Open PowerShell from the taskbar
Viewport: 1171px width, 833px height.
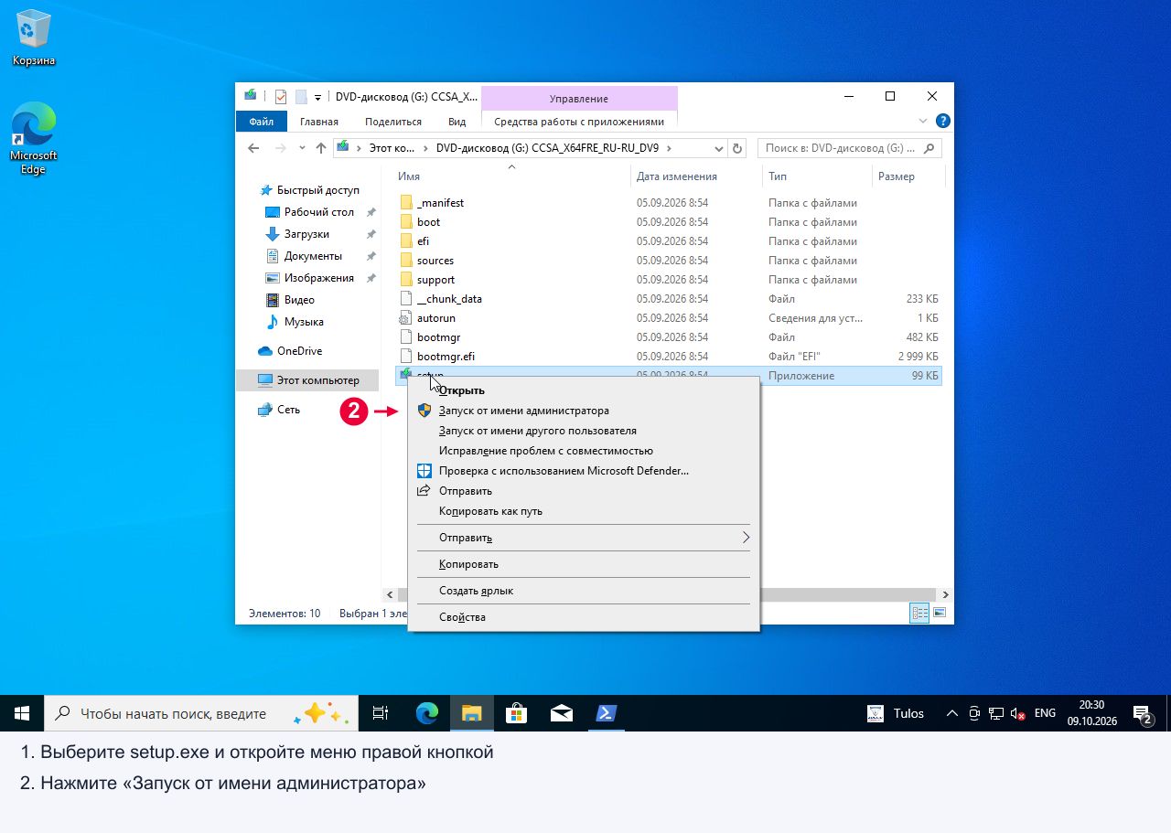coord(605,713)
